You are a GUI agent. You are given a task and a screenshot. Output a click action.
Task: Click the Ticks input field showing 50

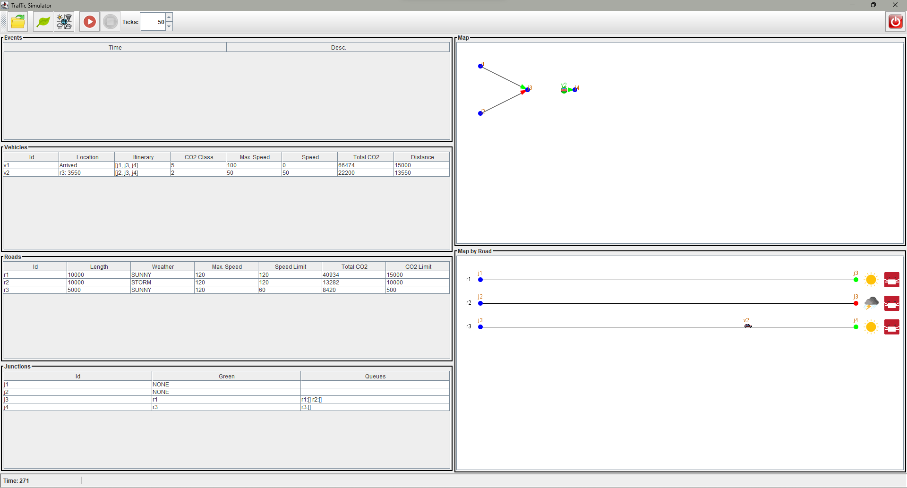coord(153,22)
